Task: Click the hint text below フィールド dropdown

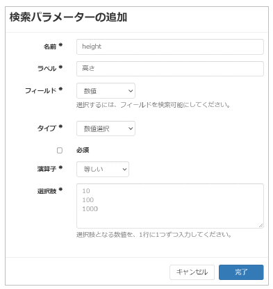Action: pos(154,105)
